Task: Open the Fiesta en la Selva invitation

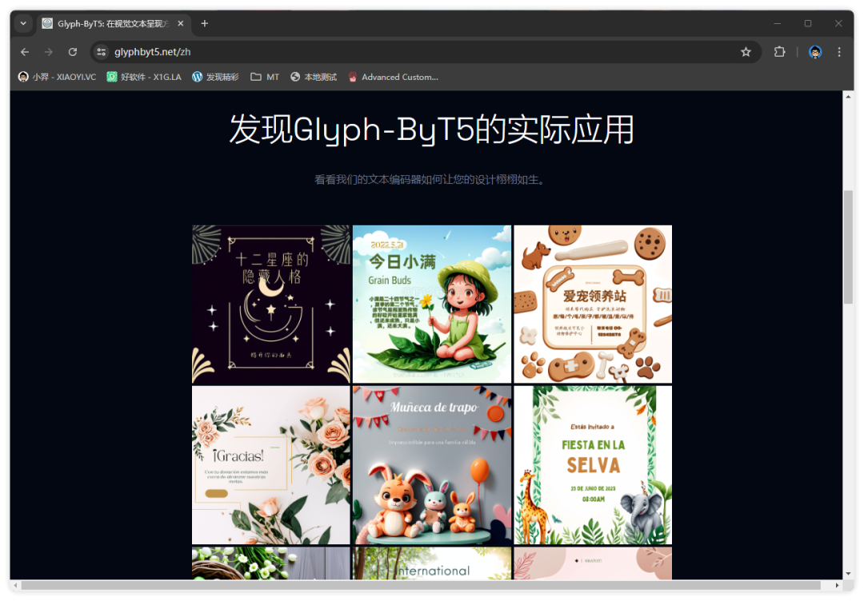Action: click(593, 465)
